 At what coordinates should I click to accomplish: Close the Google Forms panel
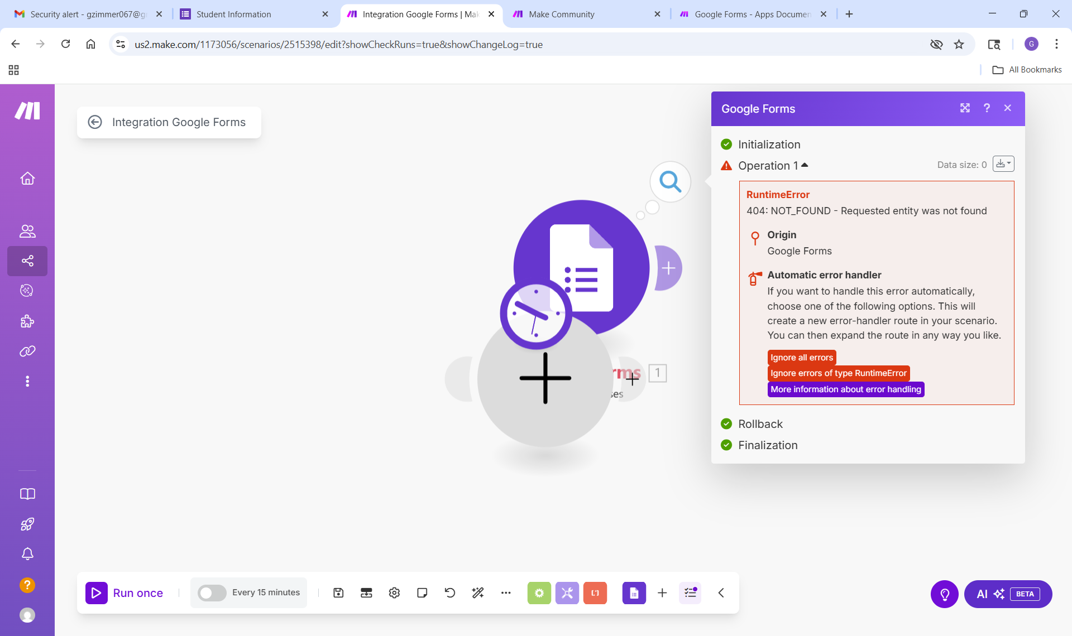click(x=1008, y=108)
